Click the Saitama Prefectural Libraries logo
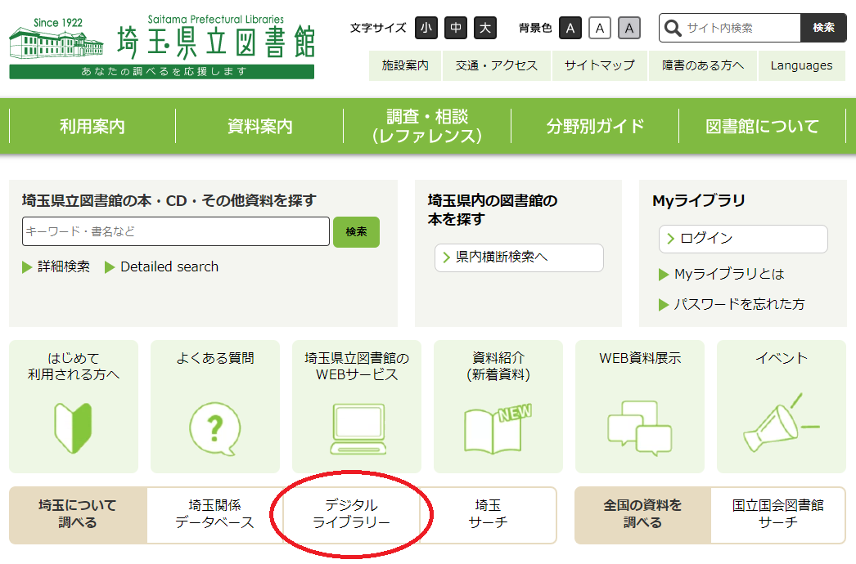856x564 pixels. (x=161, y=47)
